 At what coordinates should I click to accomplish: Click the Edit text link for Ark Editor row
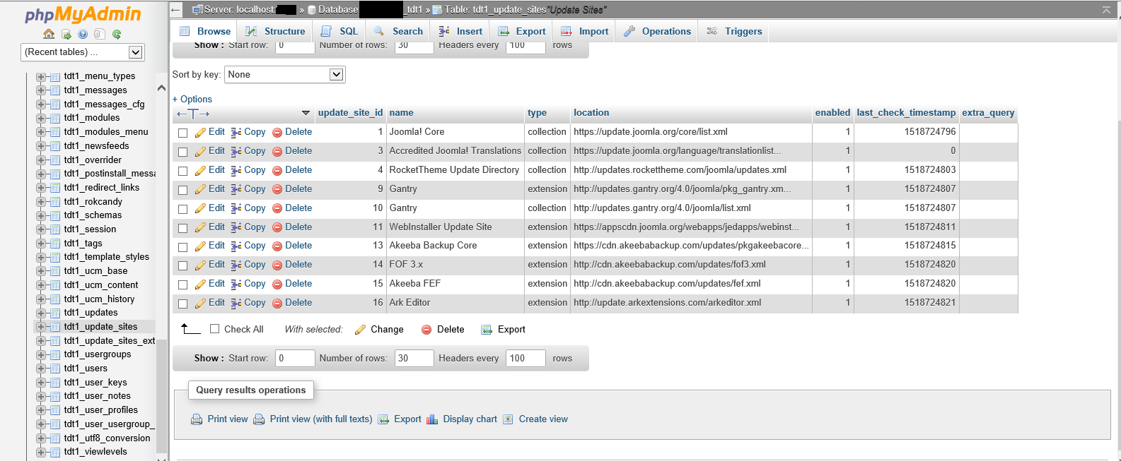pyautogui.click(x=216, y=303)
